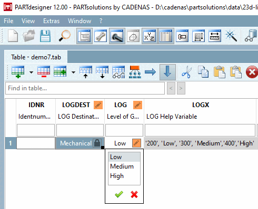Click the hatched area measuring icon

[199, 36]
